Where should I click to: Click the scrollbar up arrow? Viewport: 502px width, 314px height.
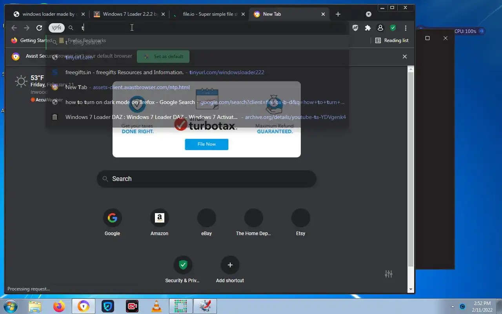click(411, 69)
